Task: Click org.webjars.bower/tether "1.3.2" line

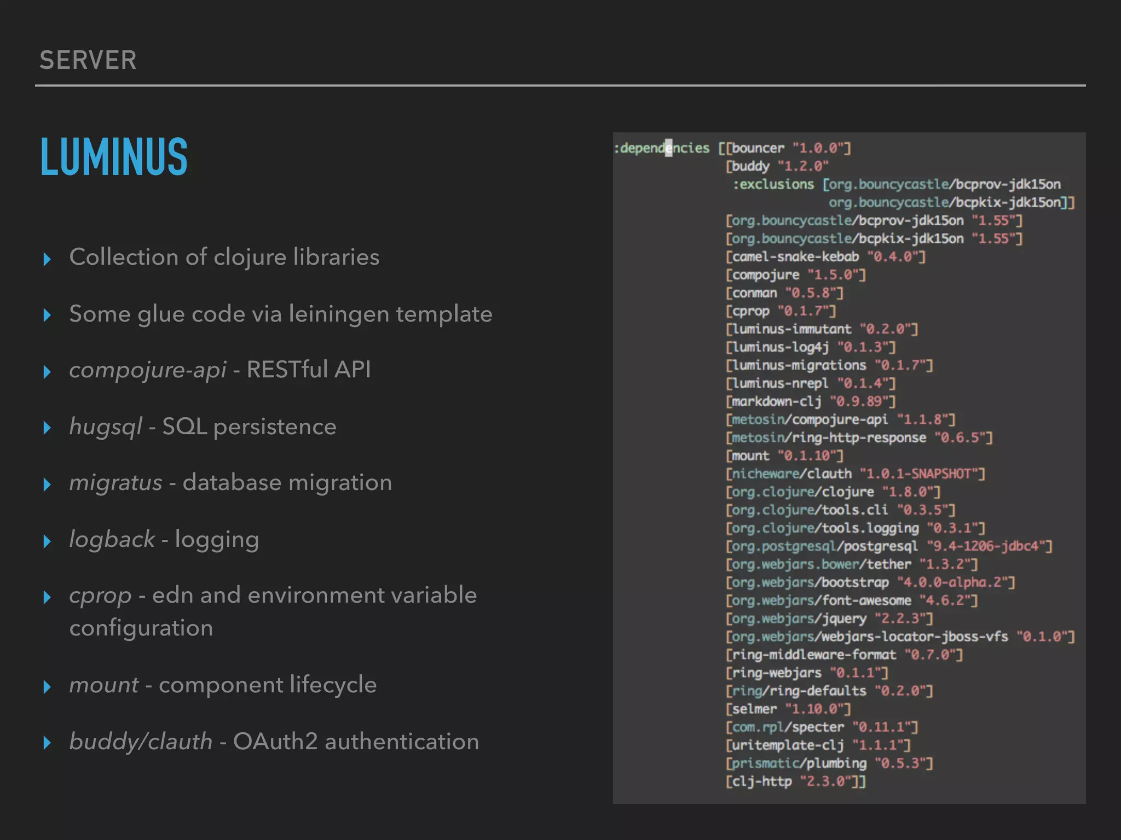Action: [x=852, y=564]
